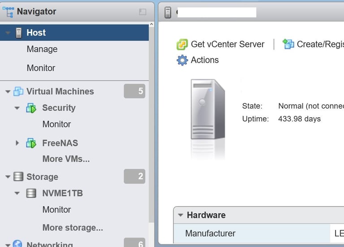Click the State value Normal
This screenshot has height=247, width=344.
311,106
